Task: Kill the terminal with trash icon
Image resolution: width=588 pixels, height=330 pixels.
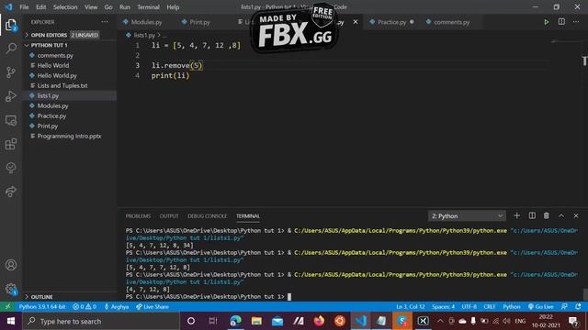Action: [547, 215]
